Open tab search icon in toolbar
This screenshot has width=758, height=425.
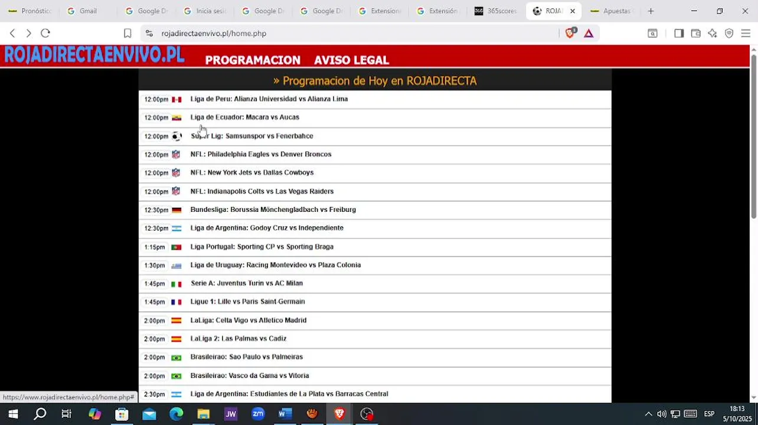652,34
